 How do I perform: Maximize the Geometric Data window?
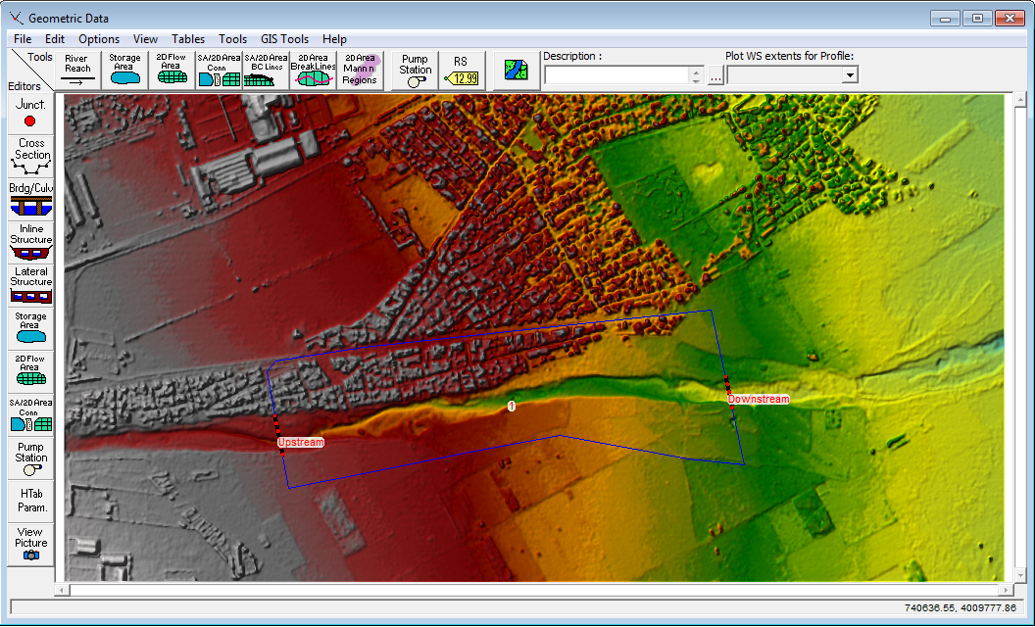pos(978,19)
